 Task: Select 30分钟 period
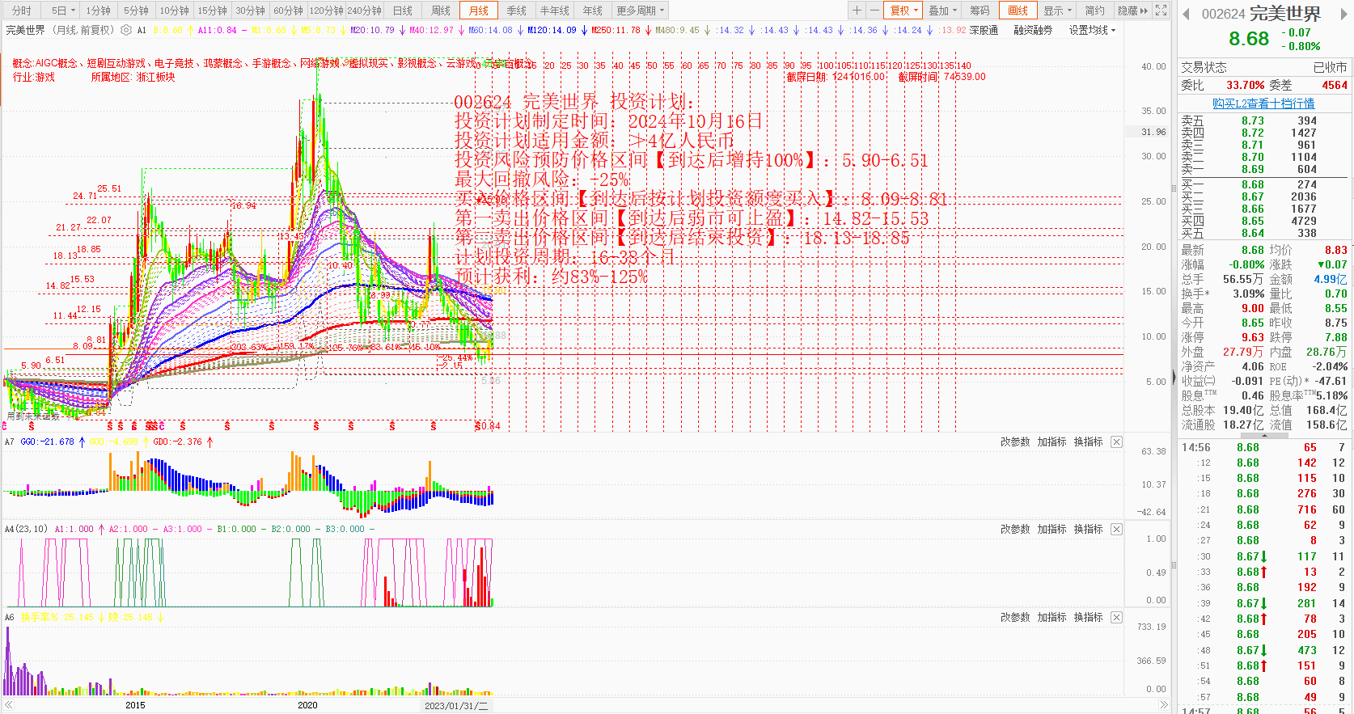(250, 11)
